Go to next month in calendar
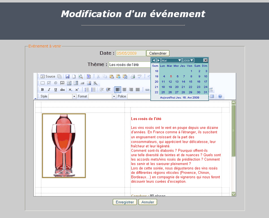Viewport: 269px width, 218px height. 158,60
